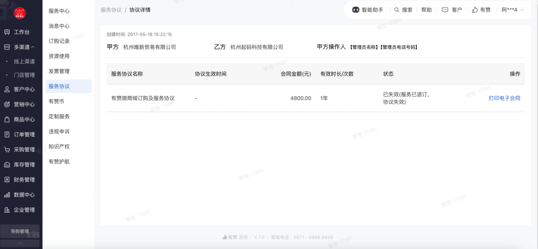Open 营销中心 target icon

7,105
